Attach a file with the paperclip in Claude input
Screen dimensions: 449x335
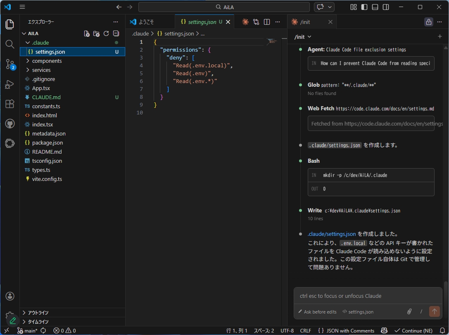pos(409,311)
